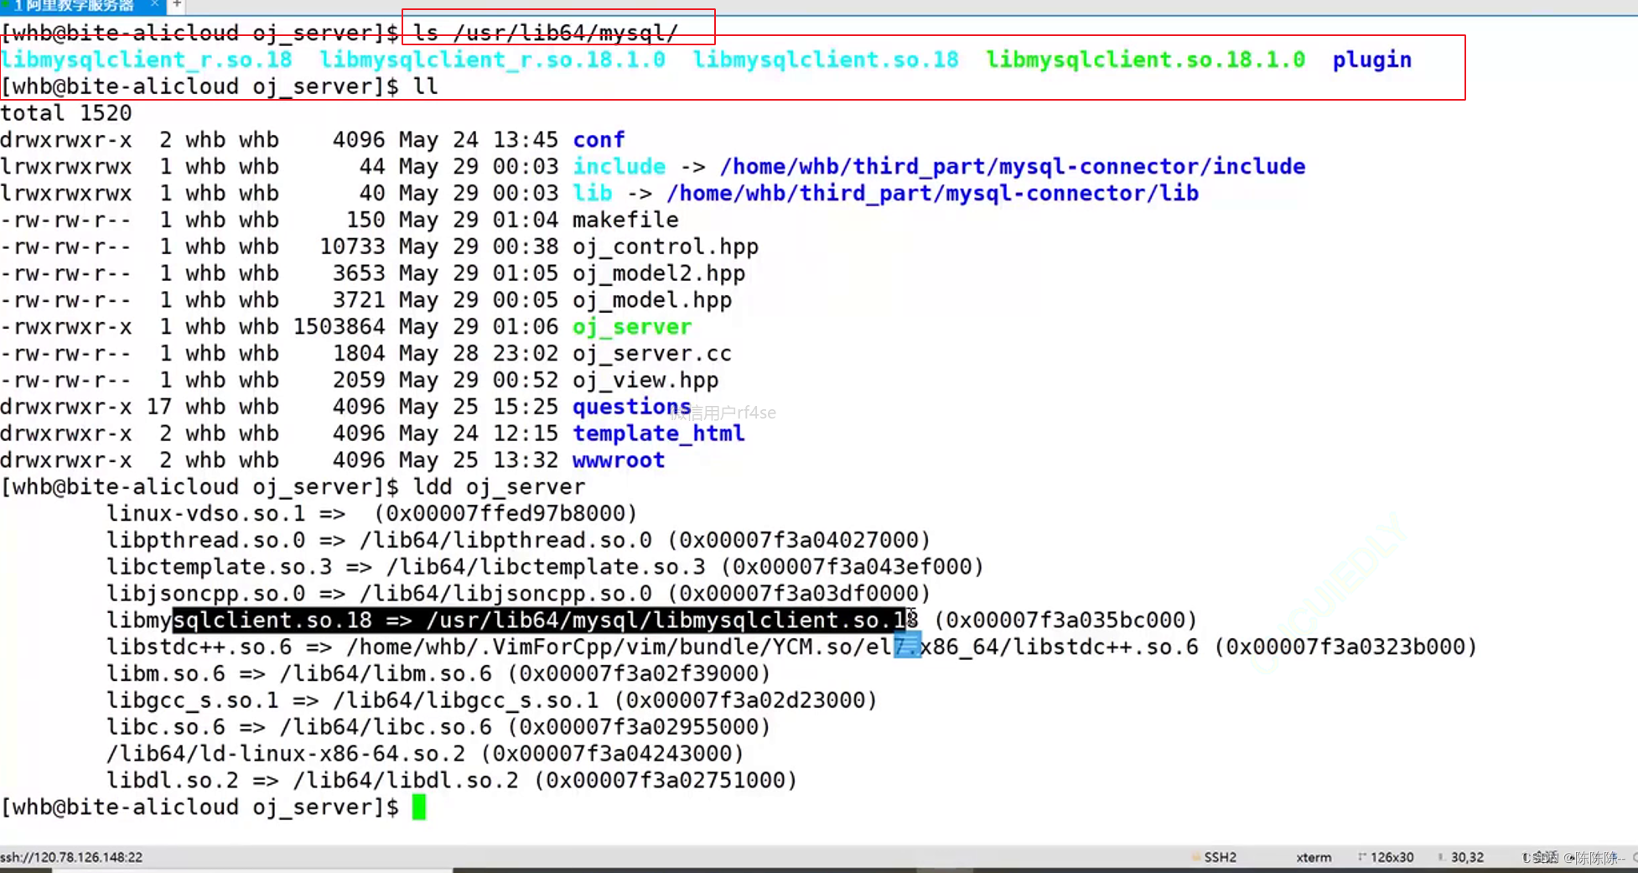
Task: Click the 126x30 size status entry
Action: click(1392, 857)
